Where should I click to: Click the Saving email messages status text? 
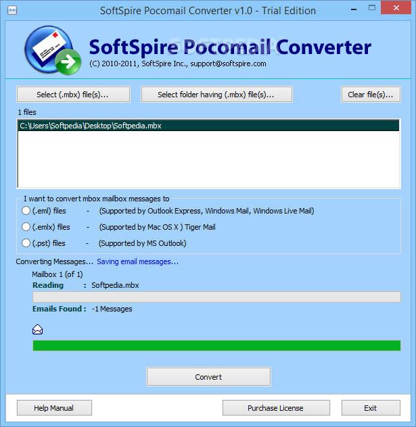click(138, 261)
